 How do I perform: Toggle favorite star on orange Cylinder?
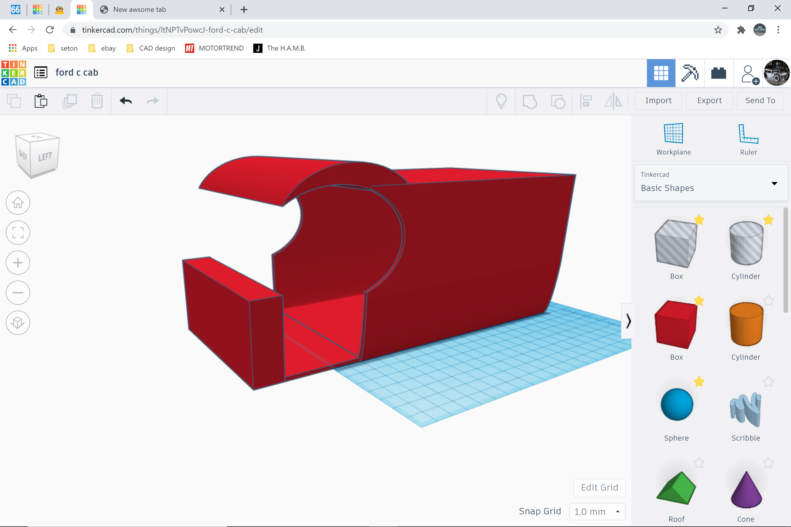point(768,300)
